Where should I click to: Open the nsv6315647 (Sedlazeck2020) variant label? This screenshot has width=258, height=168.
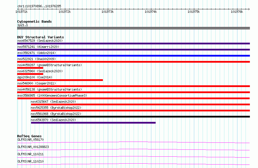53,102
